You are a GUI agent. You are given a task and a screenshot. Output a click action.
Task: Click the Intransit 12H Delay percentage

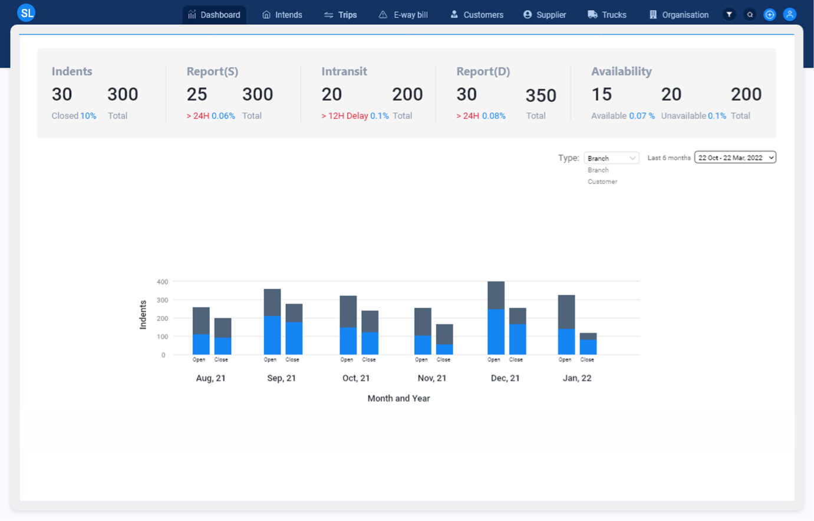[x=379, y=116]
